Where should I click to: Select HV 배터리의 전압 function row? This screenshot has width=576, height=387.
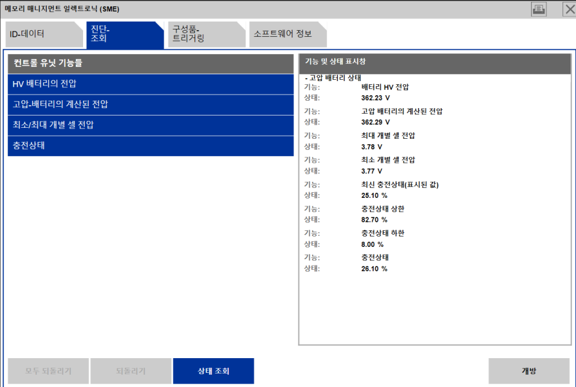coord(151,84)
